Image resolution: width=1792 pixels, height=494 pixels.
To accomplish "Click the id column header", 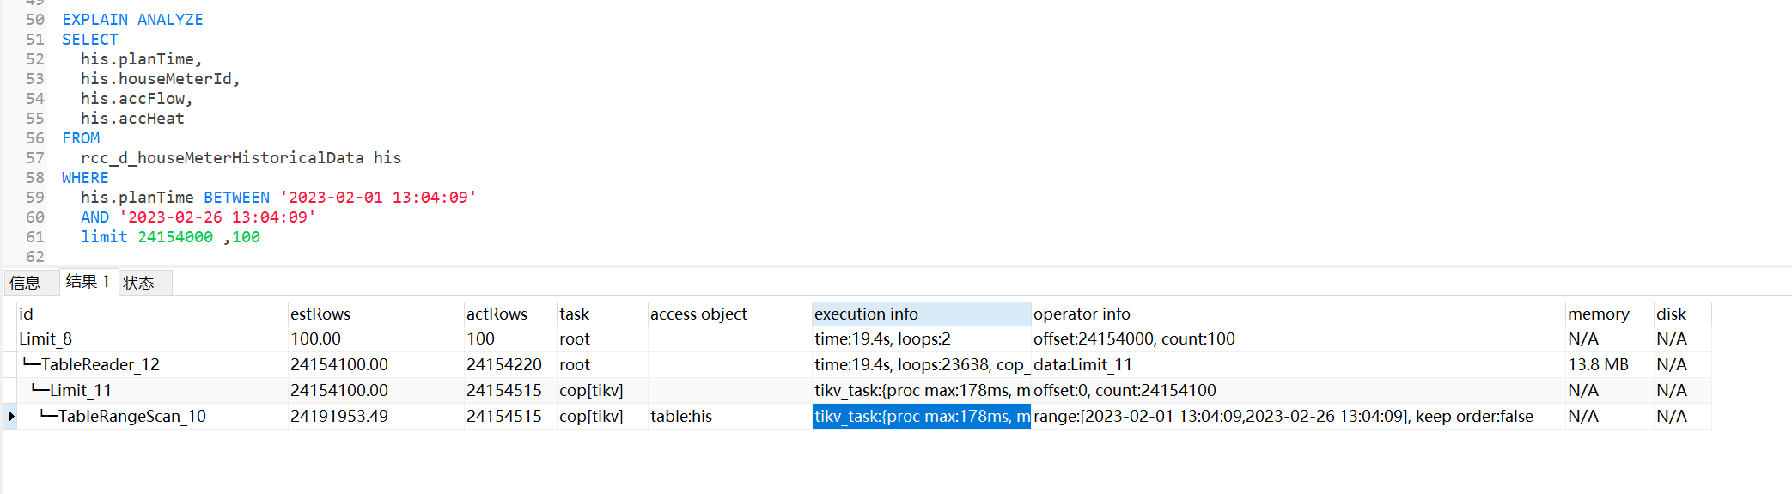I will (x=27, y=314).
